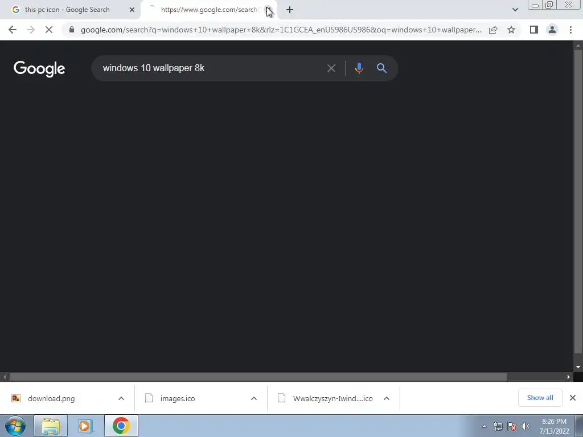Viewport: 583px width, 437px height.
Task: Launch Windows Media Player from taskbar
Action: pyautogui.click(x=85, y=426)
